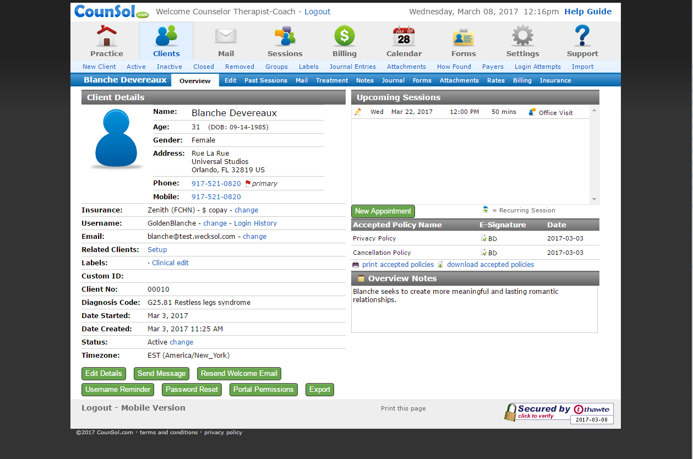This screenshot has height=459, width=693.
Task: Set up Related Clients
Action: tap(157, 250)
